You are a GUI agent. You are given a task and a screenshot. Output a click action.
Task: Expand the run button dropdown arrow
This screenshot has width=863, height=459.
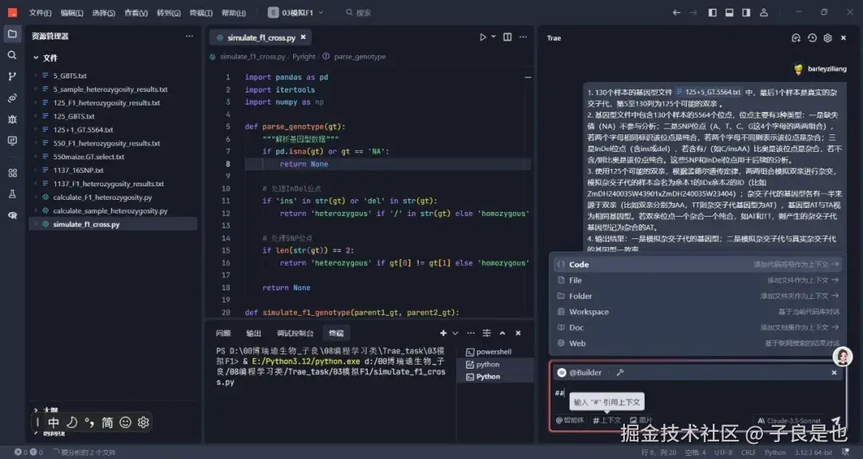pyautogui.click(x=494, y=37)
